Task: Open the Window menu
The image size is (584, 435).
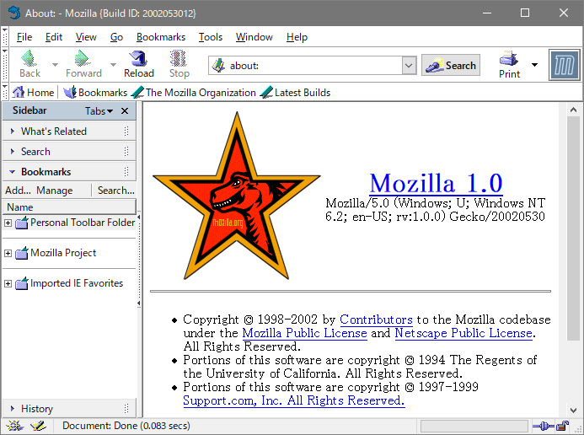Action: [254, 37]
